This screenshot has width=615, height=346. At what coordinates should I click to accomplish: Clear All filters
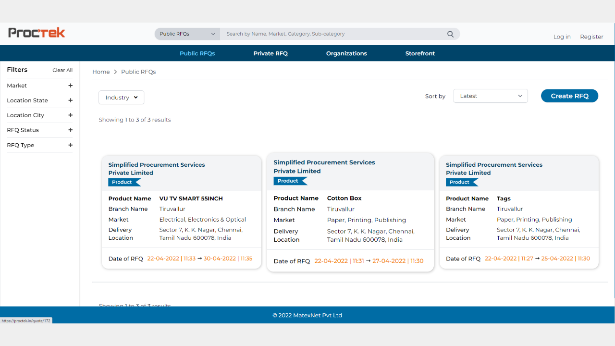pos(62,70)
